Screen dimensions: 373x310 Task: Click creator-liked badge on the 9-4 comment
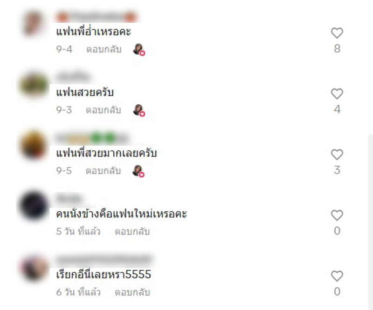[x=139, y=49]
